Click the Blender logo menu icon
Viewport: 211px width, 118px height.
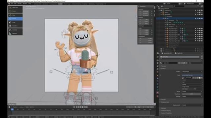[9, 4]
